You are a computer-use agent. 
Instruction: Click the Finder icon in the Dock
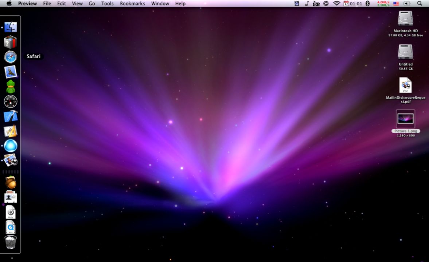click(11, 26)
